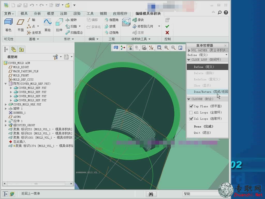The height and width of the screenshot is (199, 265).
Task: Open the 草绘 sketch tool
Action: tap(48, 25)
